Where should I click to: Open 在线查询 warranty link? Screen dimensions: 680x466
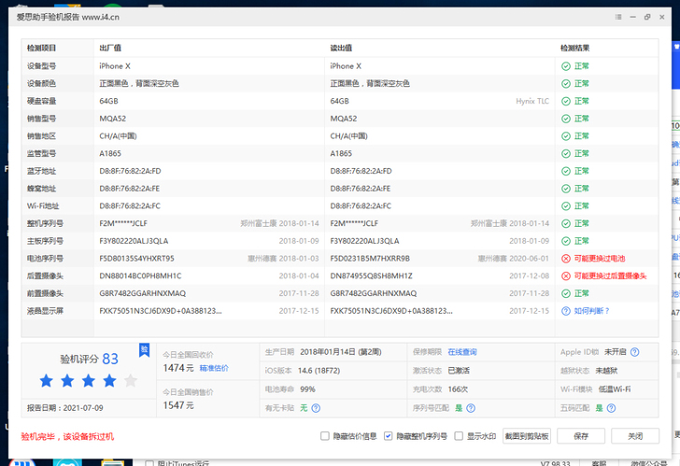pyautogui.click(x=462, y=352)
